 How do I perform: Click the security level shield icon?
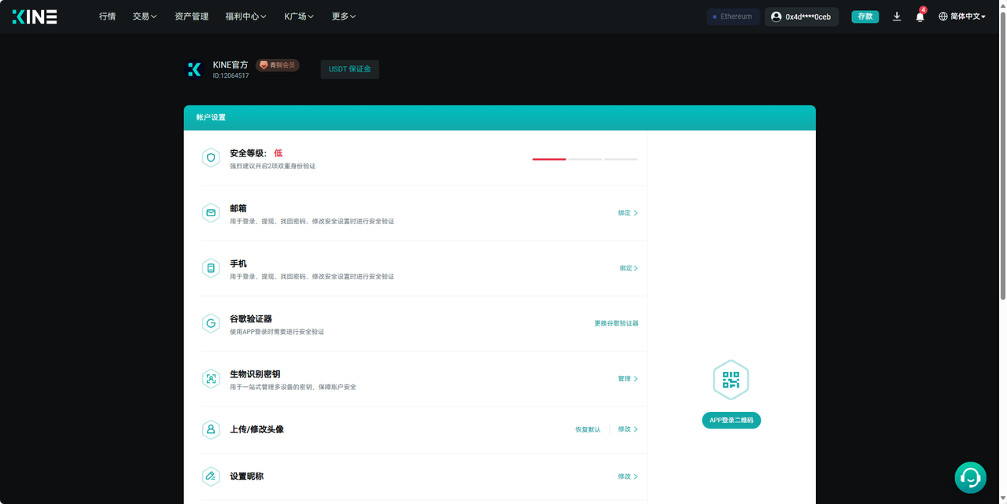click(x=210, y=158)
